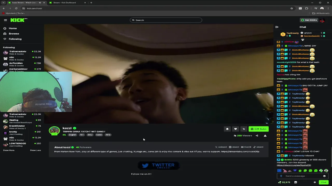Viewport: 332px width, 186px height.
Task: Open LOWTIERGOD channel in sidebar
Action: coord(22,145)
